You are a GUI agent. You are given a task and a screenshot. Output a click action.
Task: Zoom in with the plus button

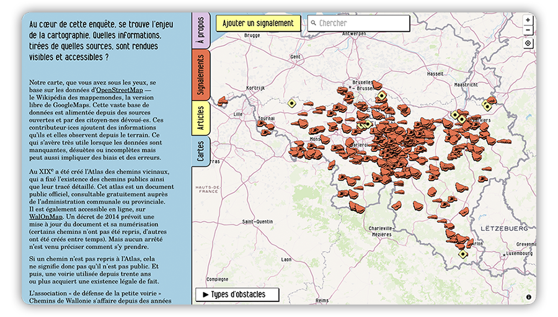528,20
